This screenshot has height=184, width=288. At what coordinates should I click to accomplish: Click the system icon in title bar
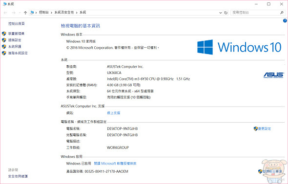click(x=4, y=4)
